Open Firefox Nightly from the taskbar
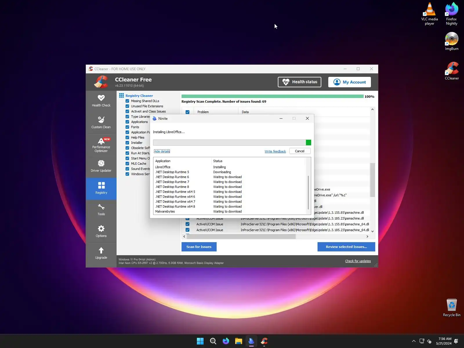Screen dimensions: 464x348 tap(226, 341)
